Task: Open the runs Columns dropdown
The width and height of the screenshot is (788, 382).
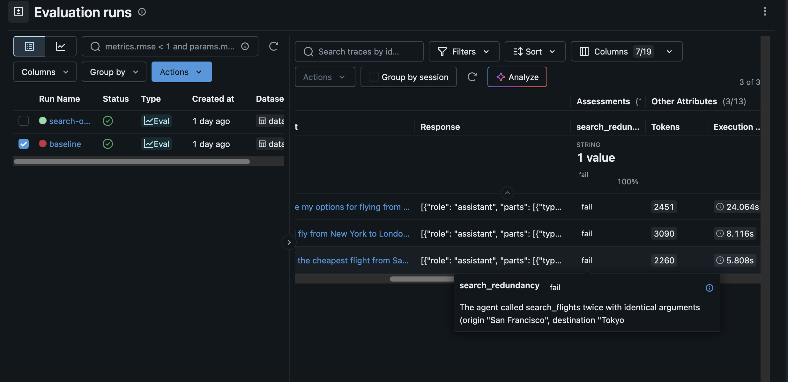Action: pos(45,72)
